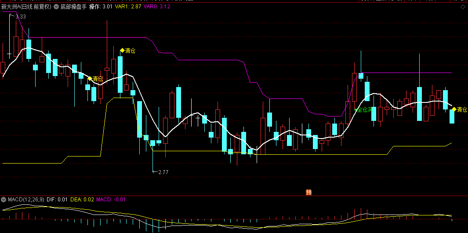468x233 pixels.
Task: Click the 新大洲A(日线.前复权) chart title
Action: (x=26, y=7)
